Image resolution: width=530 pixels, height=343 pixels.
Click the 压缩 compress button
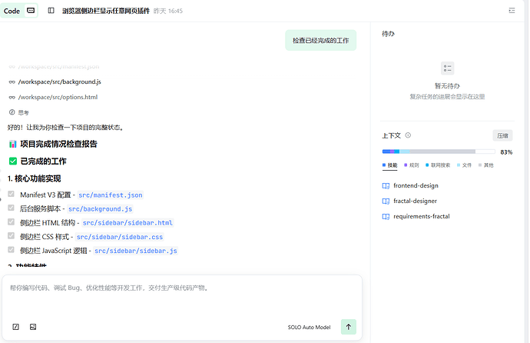point(502,135)
